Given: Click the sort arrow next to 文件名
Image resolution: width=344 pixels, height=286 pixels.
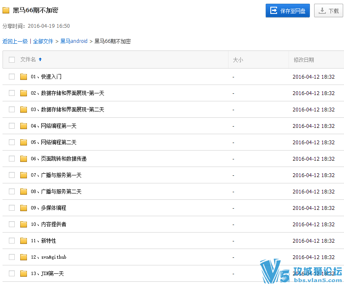Looking at the screenshot, I should (40, 59).
